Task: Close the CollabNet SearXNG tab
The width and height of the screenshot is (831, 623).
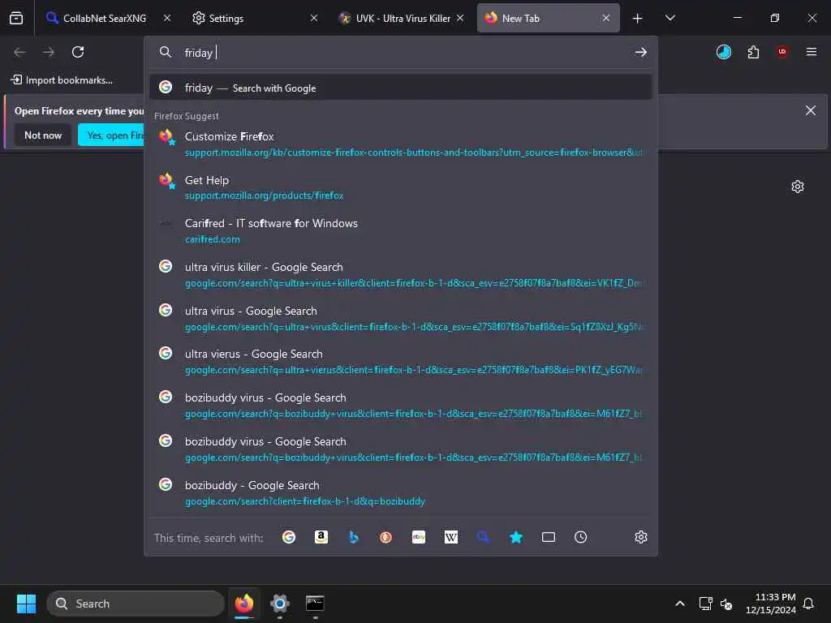Action: pos(167,18)
